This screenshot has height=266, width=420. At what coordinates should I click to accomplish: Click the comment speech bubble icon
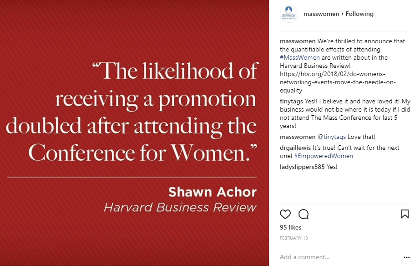(304, 214)
